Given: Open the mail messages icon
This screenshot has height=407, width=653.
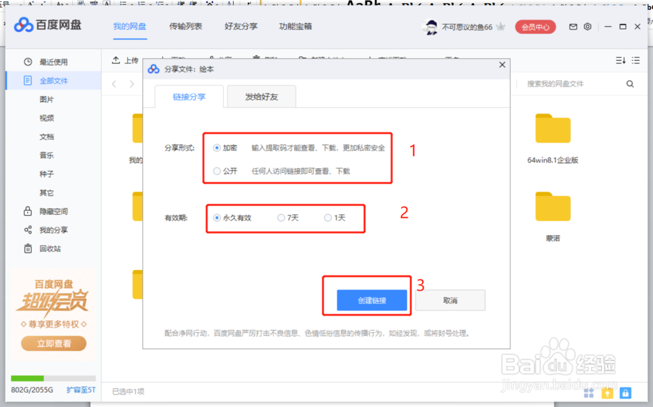Looking at the screenshot, I should (573, 27).
